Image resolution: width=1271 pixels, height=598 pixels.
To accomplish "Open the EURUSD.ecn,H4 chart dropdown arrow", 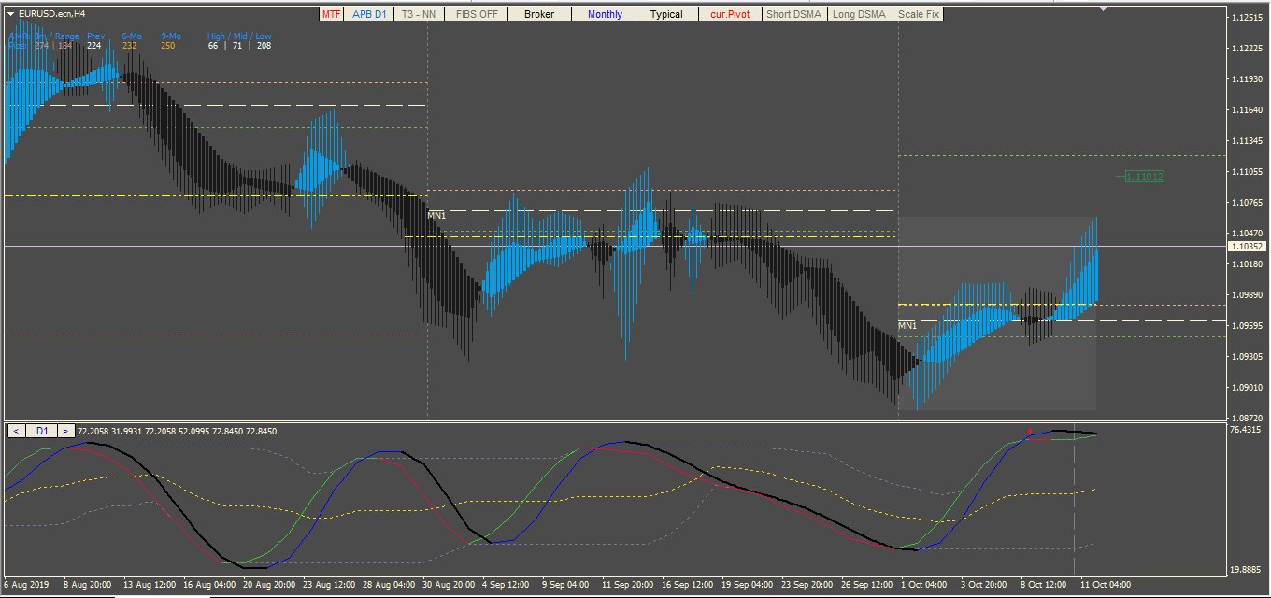I will (x=10, y=14).
